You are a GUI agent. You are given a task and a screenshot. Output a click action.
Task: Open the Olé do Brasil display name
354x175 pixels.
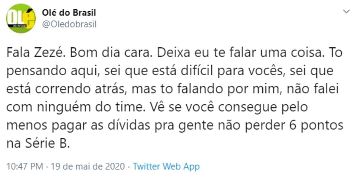(x=69, y=13)
